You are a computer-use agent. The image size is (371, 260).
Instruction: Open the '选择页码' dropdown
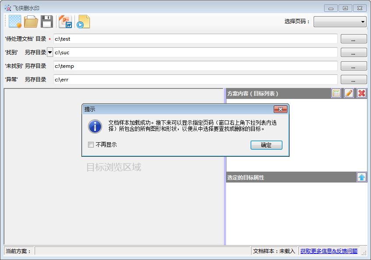tap(340, 21)
